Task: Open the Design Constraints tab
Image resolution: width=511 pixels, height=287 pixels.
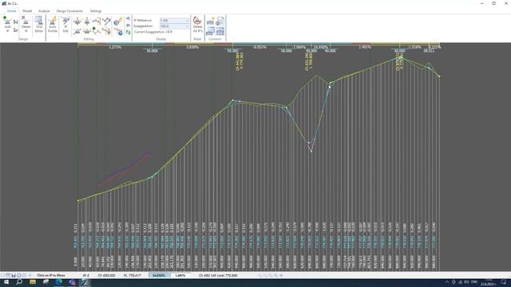Action: [x=69, y=10]
